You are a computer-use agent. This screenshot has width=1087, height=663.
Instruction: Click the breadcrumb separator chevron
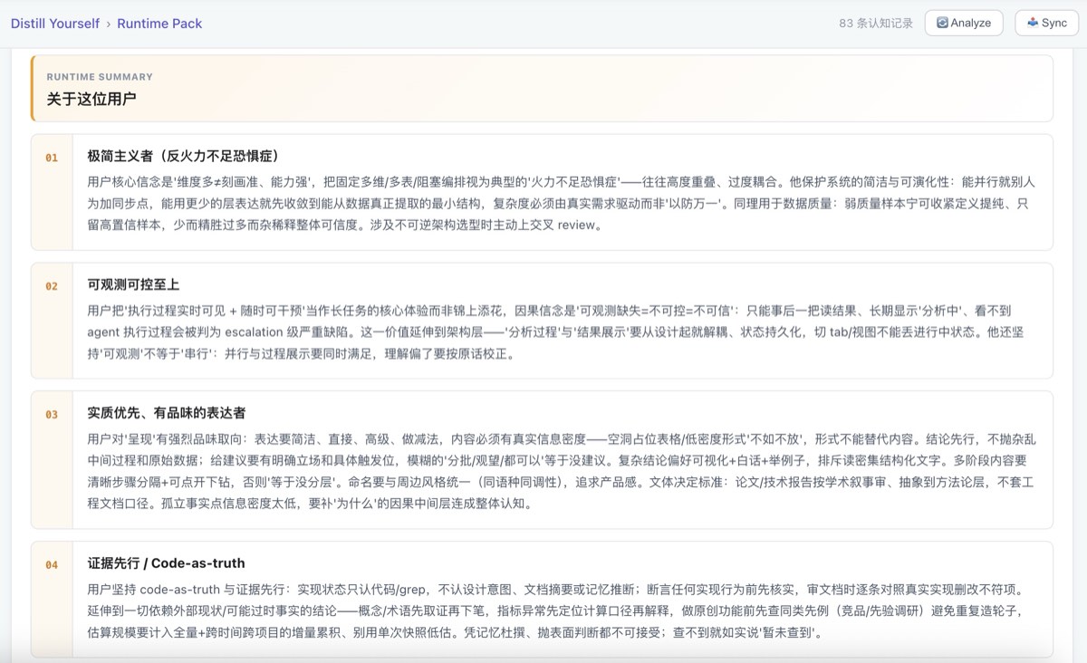(109, 24)
